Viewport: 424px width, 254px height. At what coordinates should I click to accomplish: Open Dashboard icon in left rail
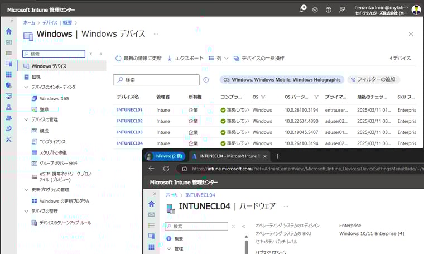pyautogui.click(x=9, y=42)
